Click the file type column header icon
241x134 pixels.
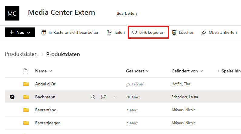[x=26, y=71]
